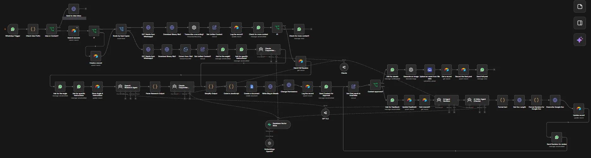Open the Extract from File1 node
591x158 pixels.
pyautogui.click(x=185, y=49)
